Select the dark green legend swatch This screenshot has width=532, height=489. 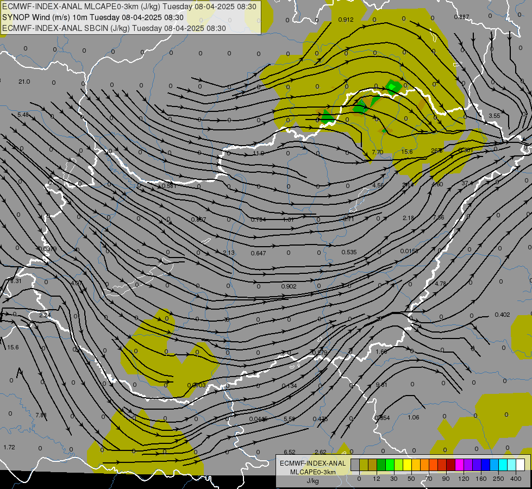(381, 465)
